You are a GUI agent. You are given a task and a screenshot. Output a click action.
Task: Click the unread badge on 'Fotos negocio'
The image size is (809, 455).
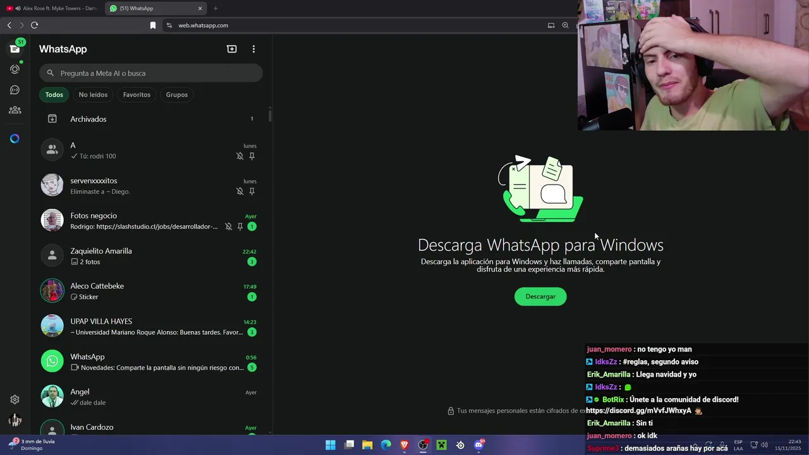point(252,227)
